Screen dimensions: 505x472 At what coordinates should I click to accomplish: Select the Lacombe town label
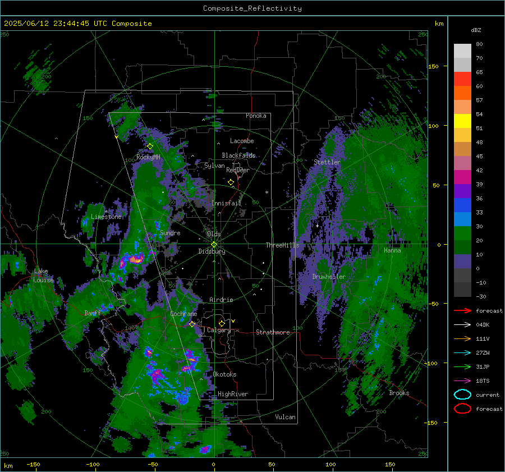click(x=242, y=141)
